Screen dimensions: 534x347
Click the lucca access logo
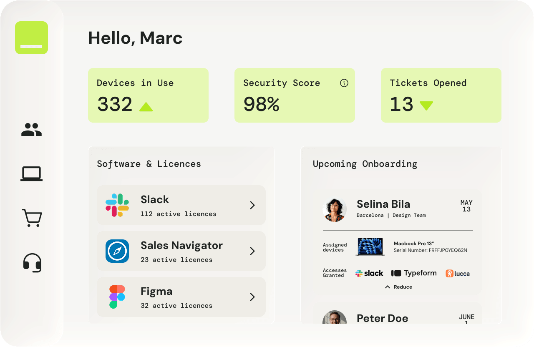457,274
